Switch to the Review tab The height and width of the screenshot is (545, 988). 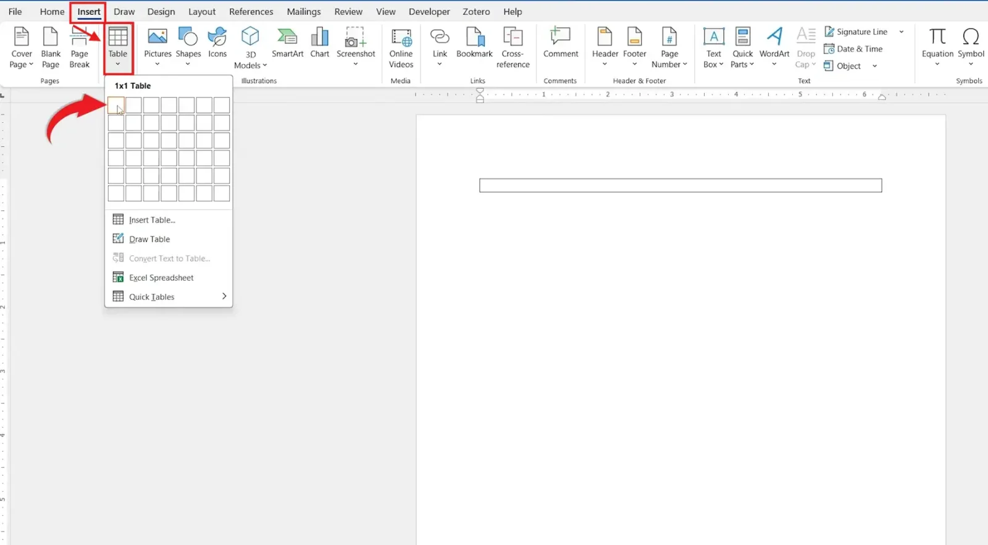tap(348, 12)
